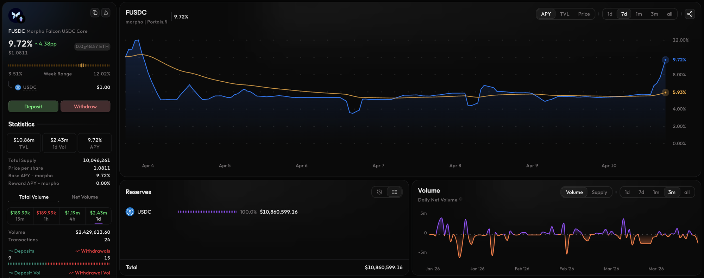Click the Transactions count 24
704x278 pixels.
coord(107,240)
